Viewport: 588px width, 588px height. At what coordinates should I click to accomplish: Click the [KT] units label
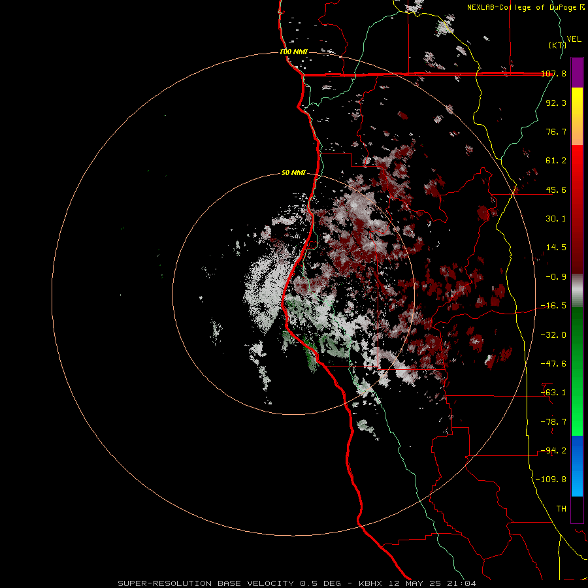click(557, 45)
